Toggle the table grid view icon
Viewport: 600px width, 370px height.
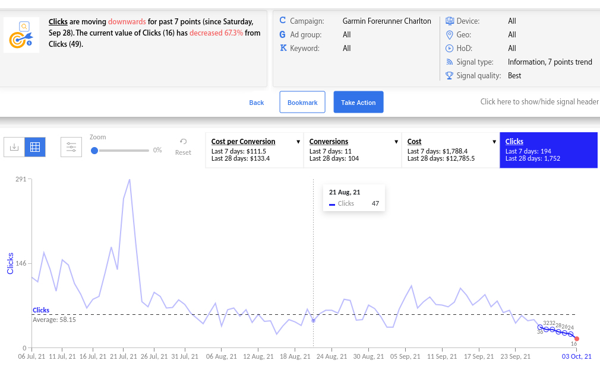click(35, 147)
